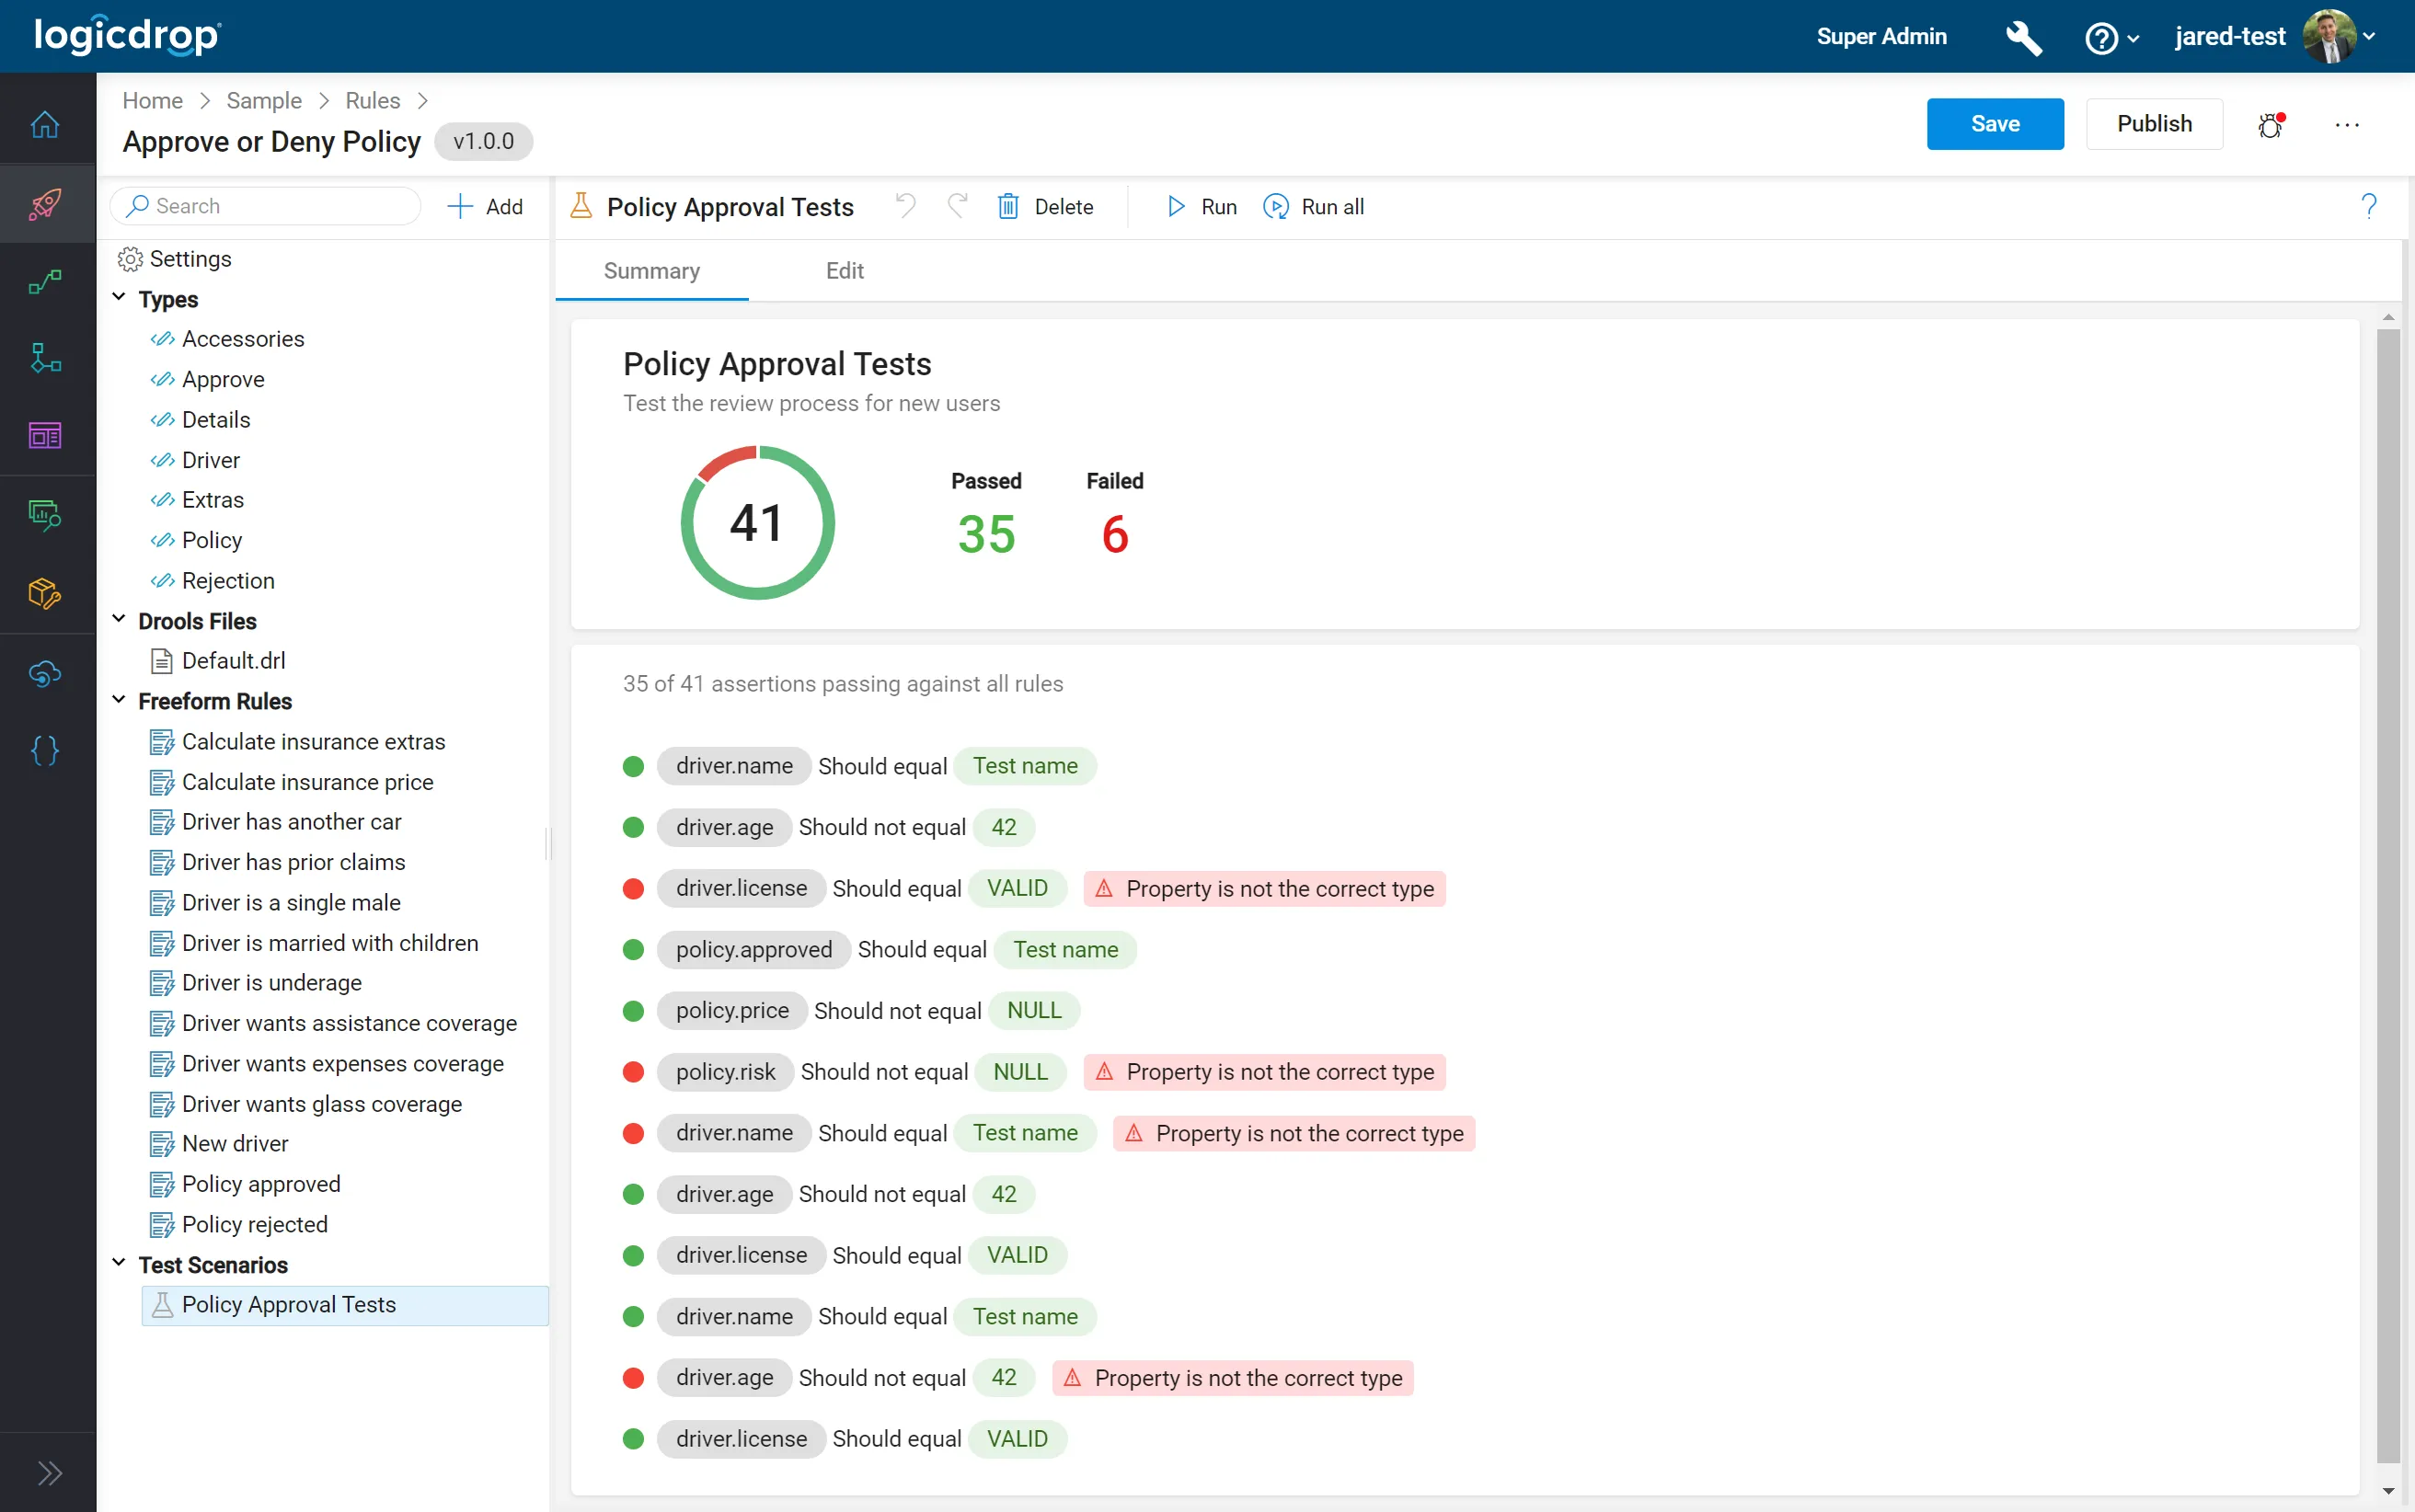
Task: Click the policy.price property chip
Action: tap(732, 1011)
